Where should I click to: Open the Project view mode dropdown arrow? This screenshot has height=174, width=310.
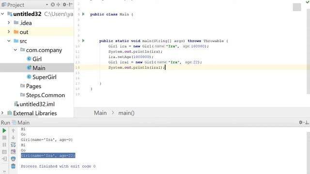(x=47, y=5)
